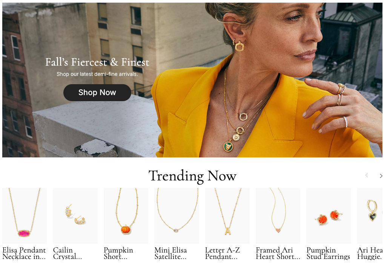
Task: Open the Elisa Pendant Necklace product image
Action: (x=25, y=216)
